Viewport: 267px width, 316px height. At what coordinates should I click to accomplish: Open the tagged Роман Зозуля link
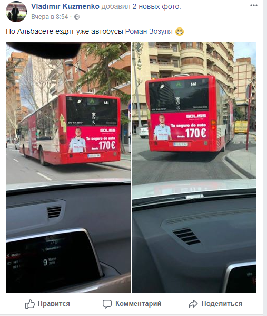coord(149,31)
